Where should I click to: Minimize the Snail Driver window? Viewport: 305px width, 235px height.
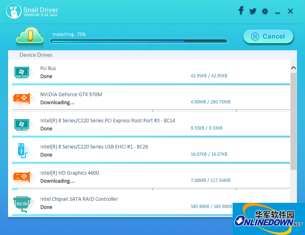coord(278,13)
